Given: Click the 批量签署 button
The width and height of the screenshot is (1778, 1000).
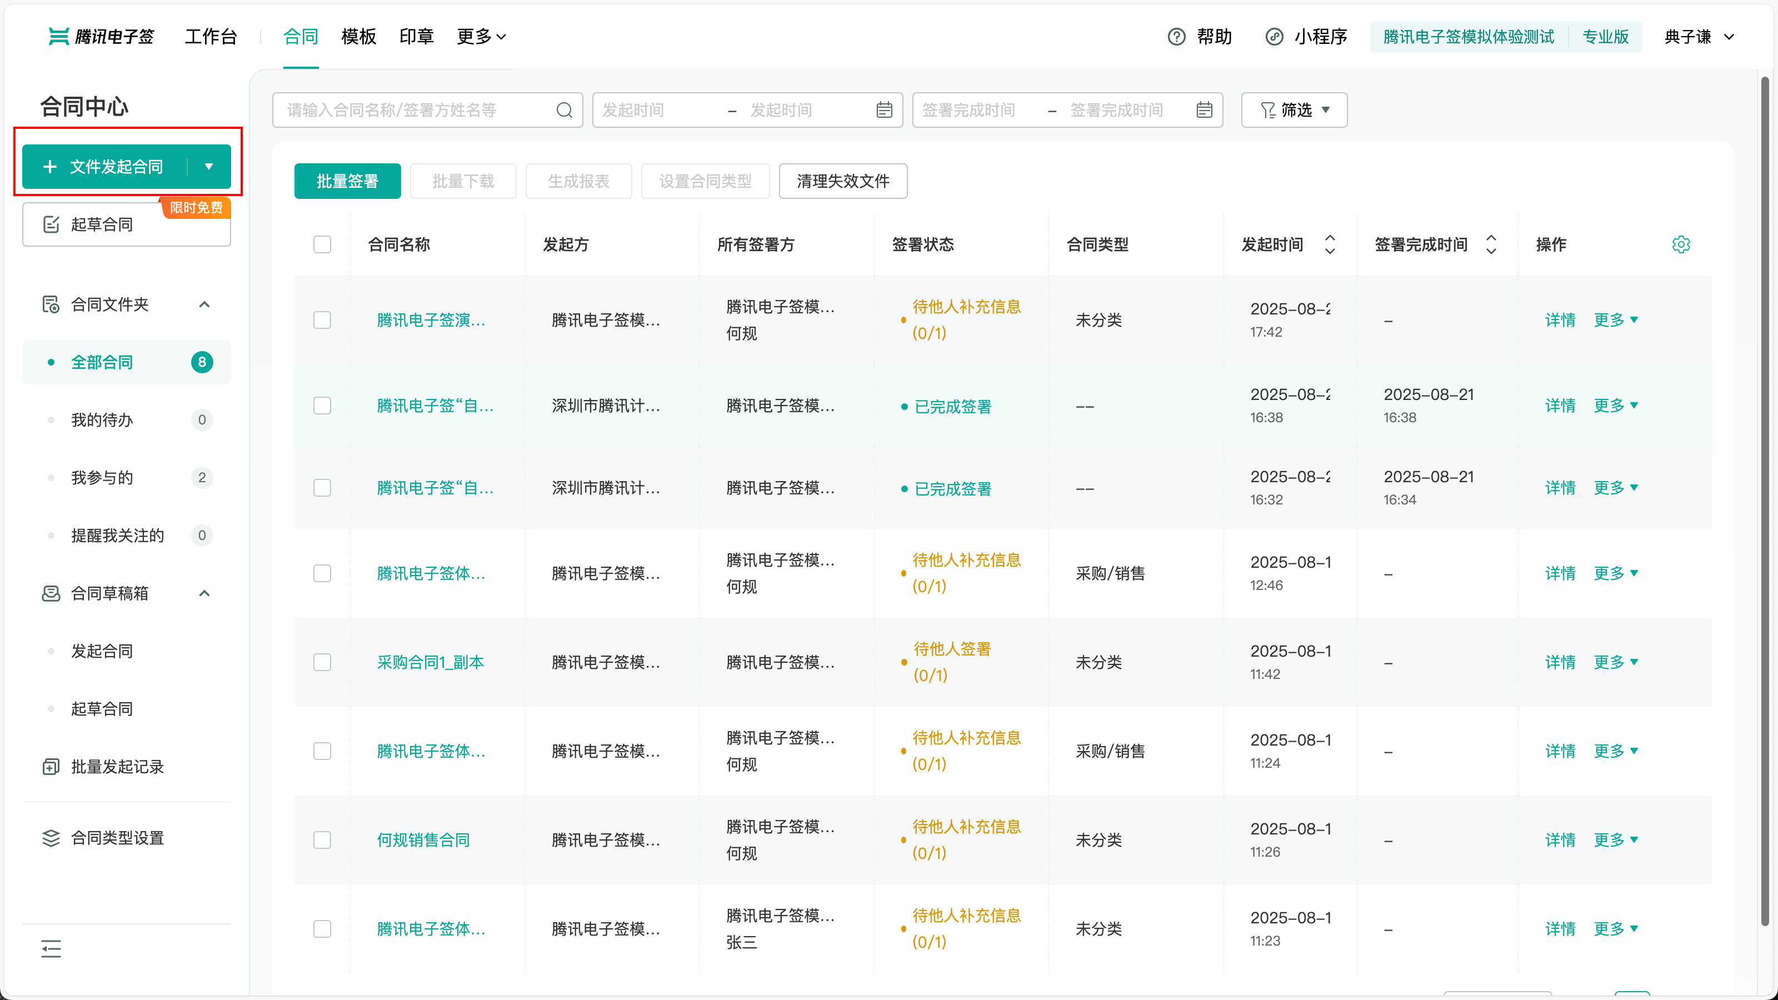Looking at the screenshot, I should coord(347,182).
